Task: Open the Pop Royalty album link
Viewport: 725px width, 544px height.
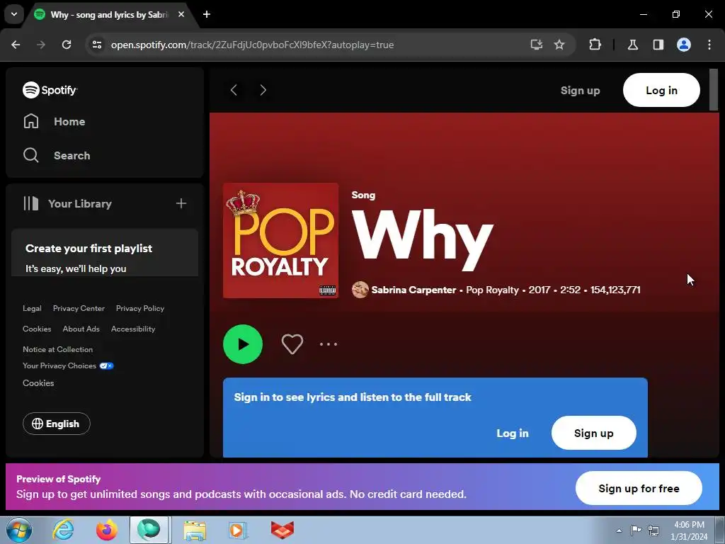Action: 493,290
